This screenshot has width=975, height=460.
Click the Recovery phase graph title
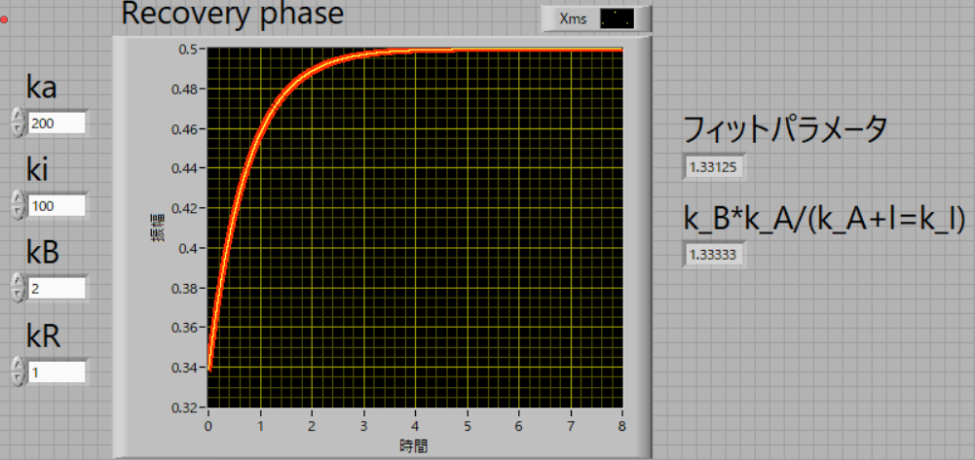click(232, 15)
